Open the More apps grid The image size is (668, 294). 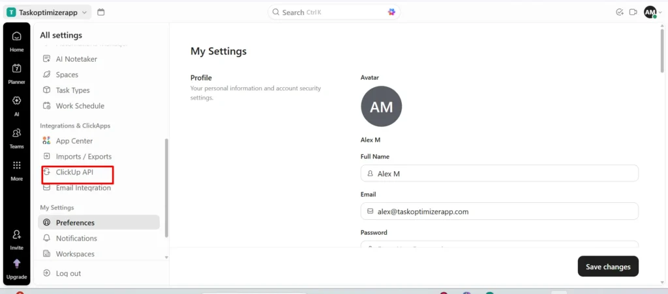coord(16,170)
